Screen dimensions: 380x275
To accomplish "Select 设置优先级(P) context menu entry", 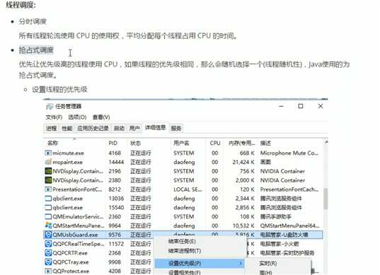I will [x=200, y=264].
